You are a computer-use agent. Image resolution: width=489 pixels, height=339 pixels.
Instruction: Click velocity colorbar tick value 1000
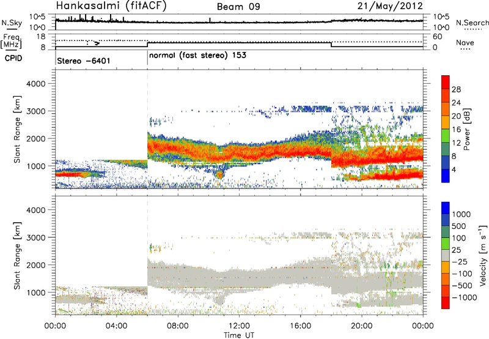461,214
